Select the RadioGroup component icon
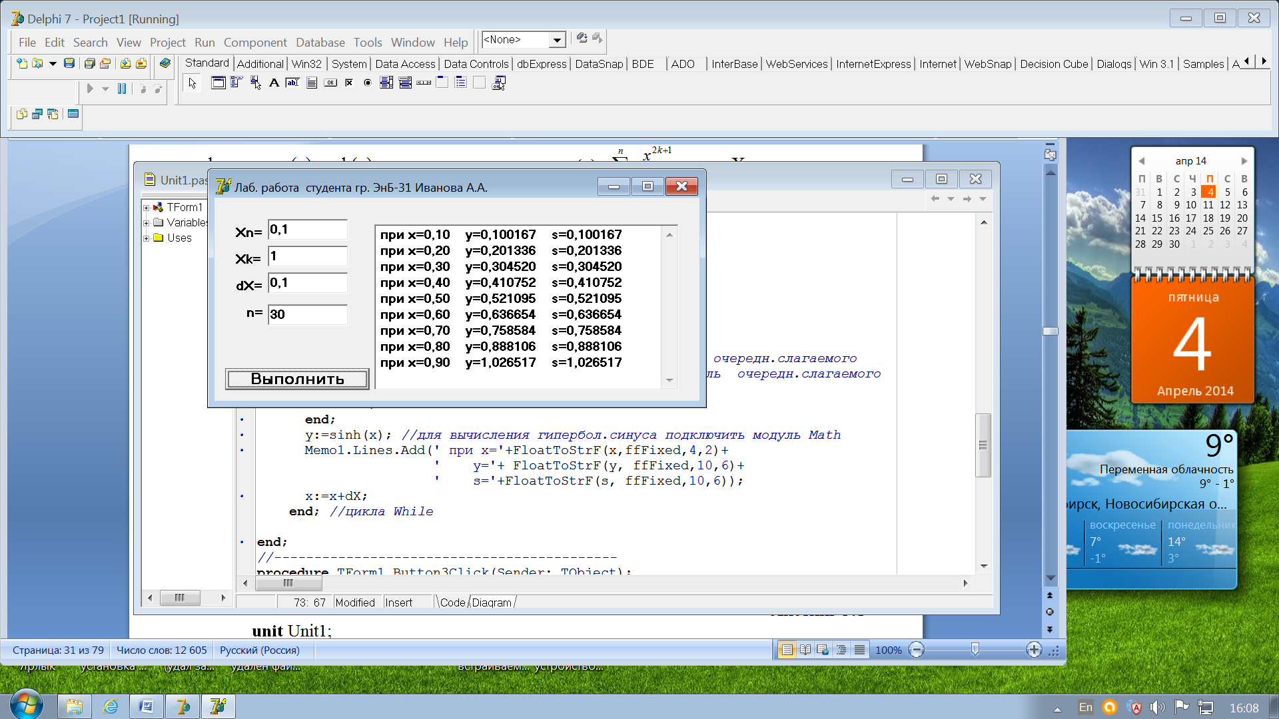 coord(461,83)
